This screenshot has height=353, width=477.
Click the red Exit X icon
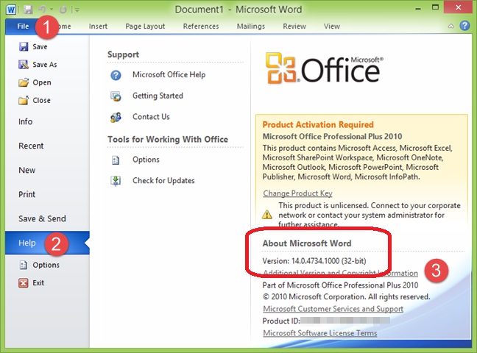[x=24, y=282]
